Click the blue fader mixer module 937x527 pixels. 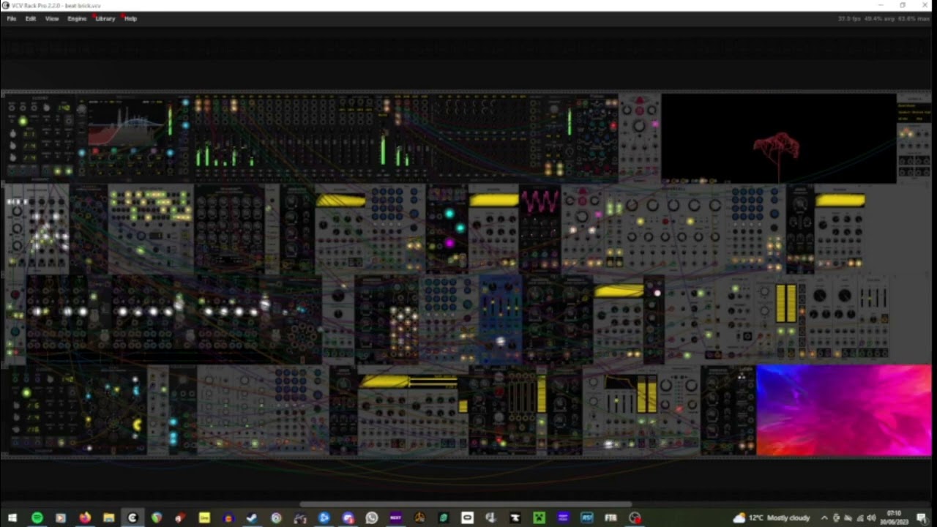tap(501, 319)
